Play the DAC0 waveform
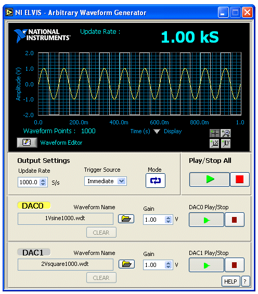The width and height of the screenshot is (258, 294). click(207, 220)
